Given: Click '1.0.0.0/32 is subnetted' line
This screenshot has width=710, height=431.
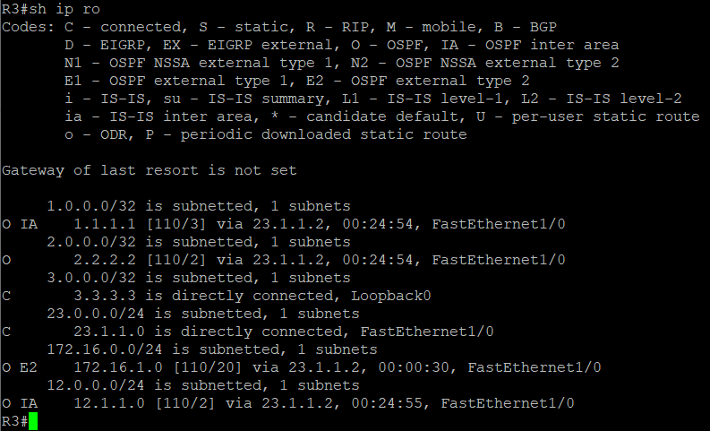Looking at the screenshot, I should coord(199,206).
